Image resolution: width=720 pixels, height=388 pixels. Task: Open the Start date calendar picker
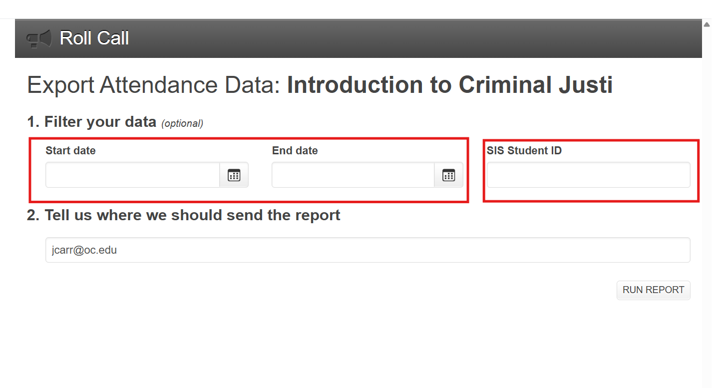tap(234, 175)
